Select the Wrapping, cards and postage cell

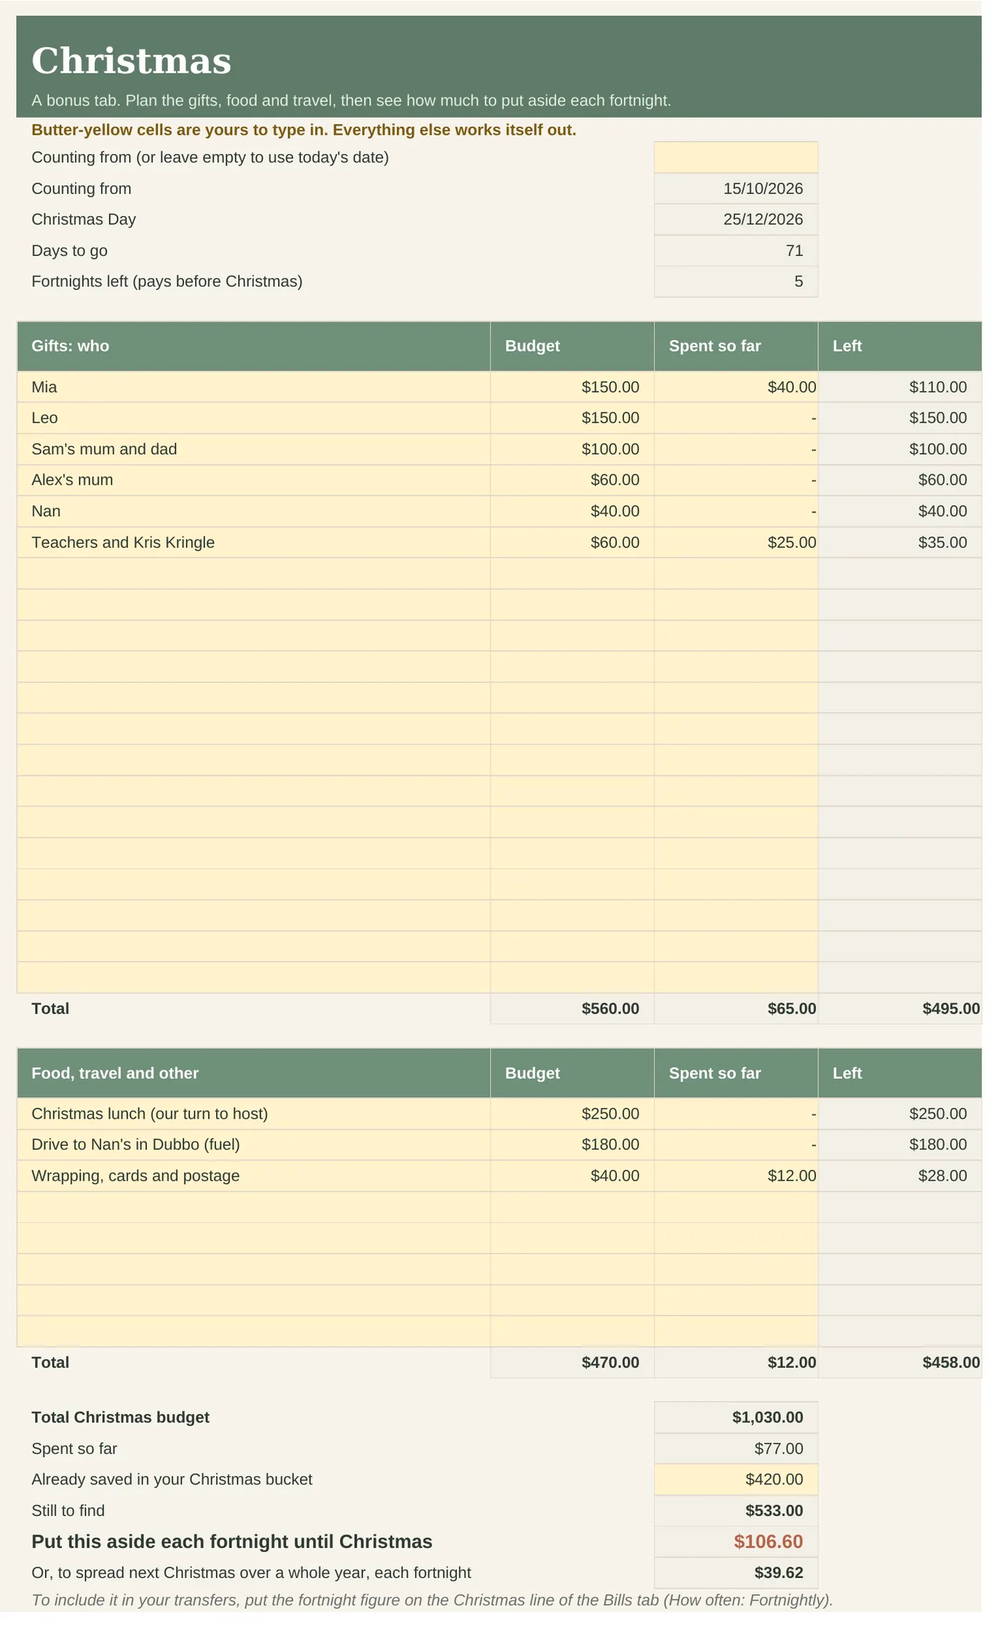pos(254,1176)
